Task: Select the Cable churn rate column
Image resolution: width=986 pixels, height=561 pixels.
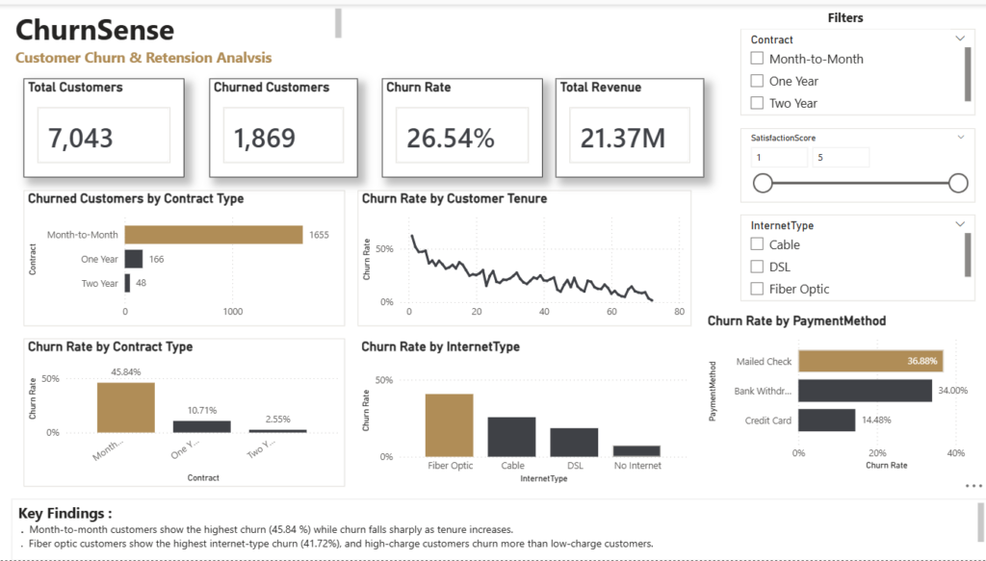Action: coord(512,437)
